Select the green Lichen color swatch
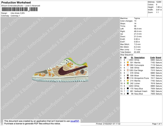Screen dimensions: 163x126 coord(128,83)
